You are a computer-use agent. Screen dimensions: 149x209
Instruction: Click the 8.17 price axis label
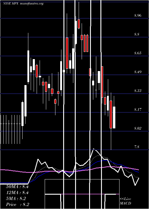pyautogui.click(x=138, y=110)
